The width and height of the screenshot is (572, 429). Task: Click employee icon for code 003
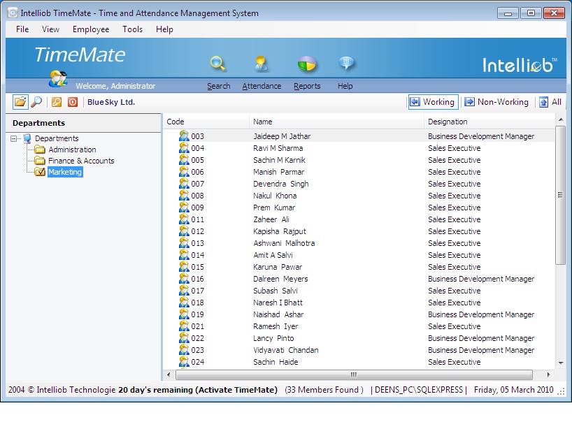click(x=184, y=136)
